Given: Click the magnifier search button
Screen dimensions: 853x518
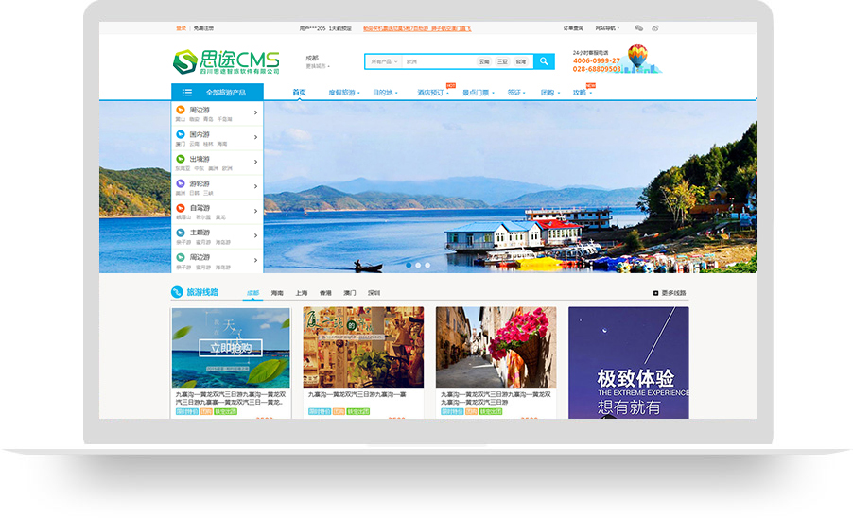Looking at the screenshot, I should click(544, 61).
